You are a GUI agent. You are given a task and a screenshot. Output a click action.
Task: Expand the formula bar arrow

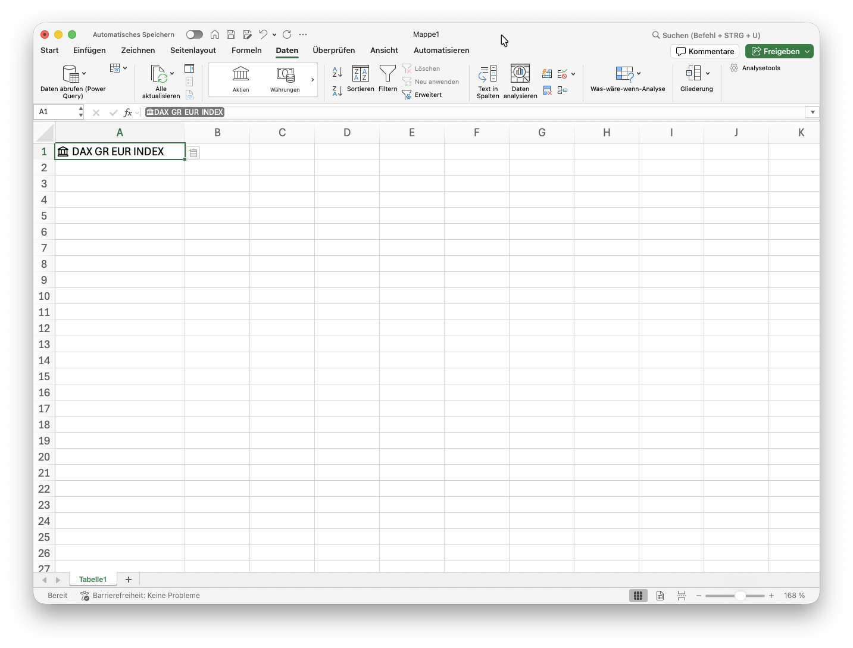coord(813,112)
